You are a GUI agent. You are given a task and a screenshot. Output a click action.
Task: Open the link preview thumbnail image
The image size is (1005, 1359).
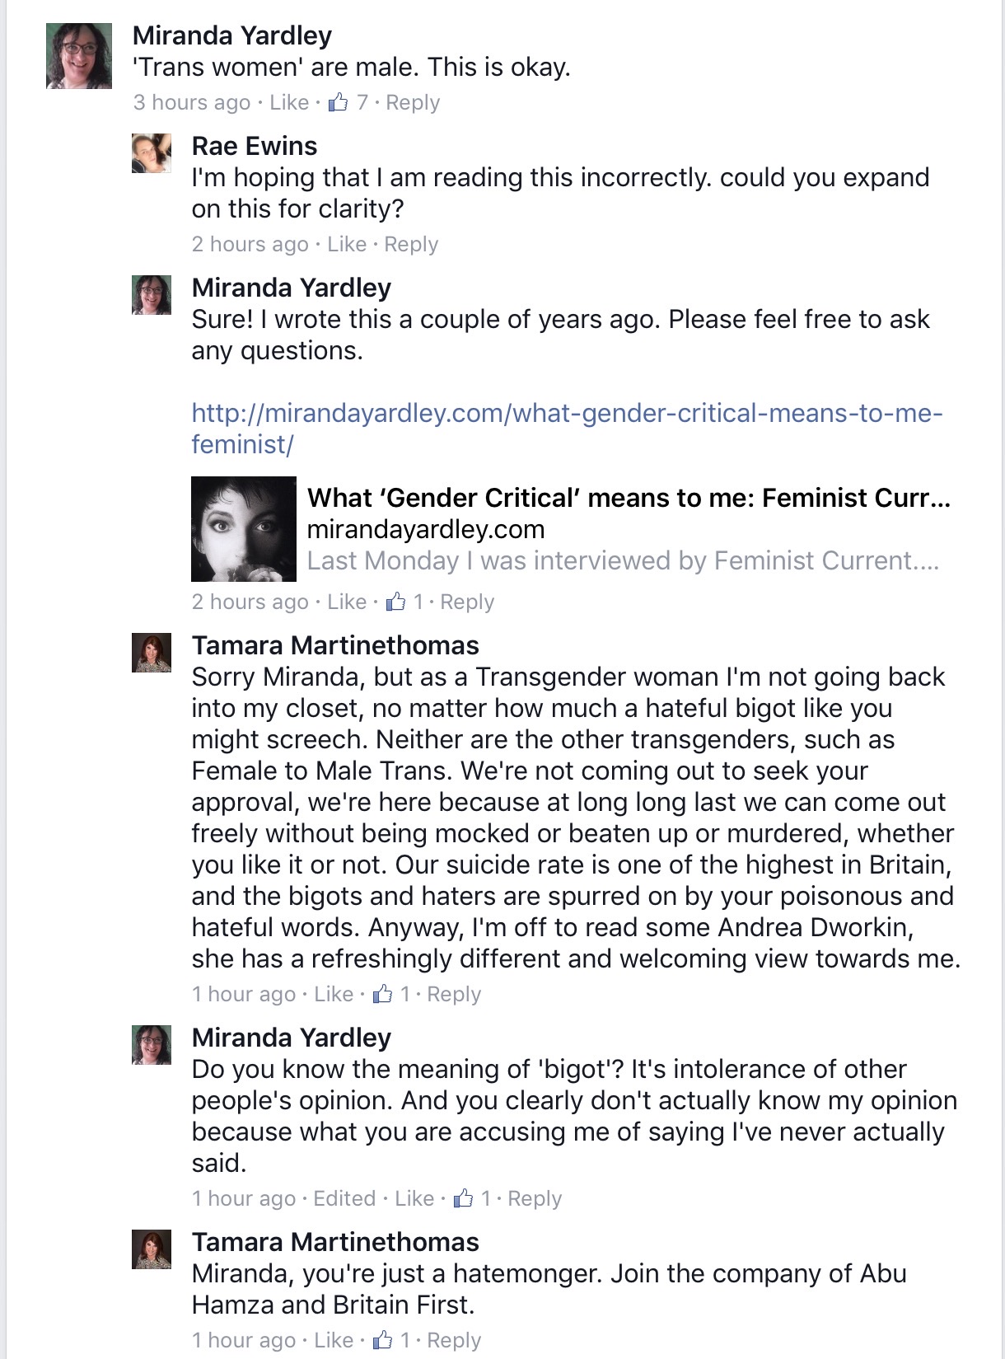click(x=244, y=529)
